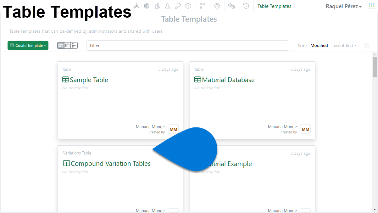Click the cube icon in top bar

point(188,6)
